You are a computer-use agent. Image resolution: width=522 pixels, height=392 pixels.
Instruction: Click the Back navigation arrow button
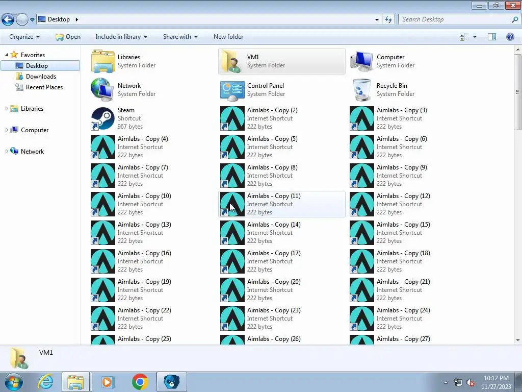click(x=8, y=20)
